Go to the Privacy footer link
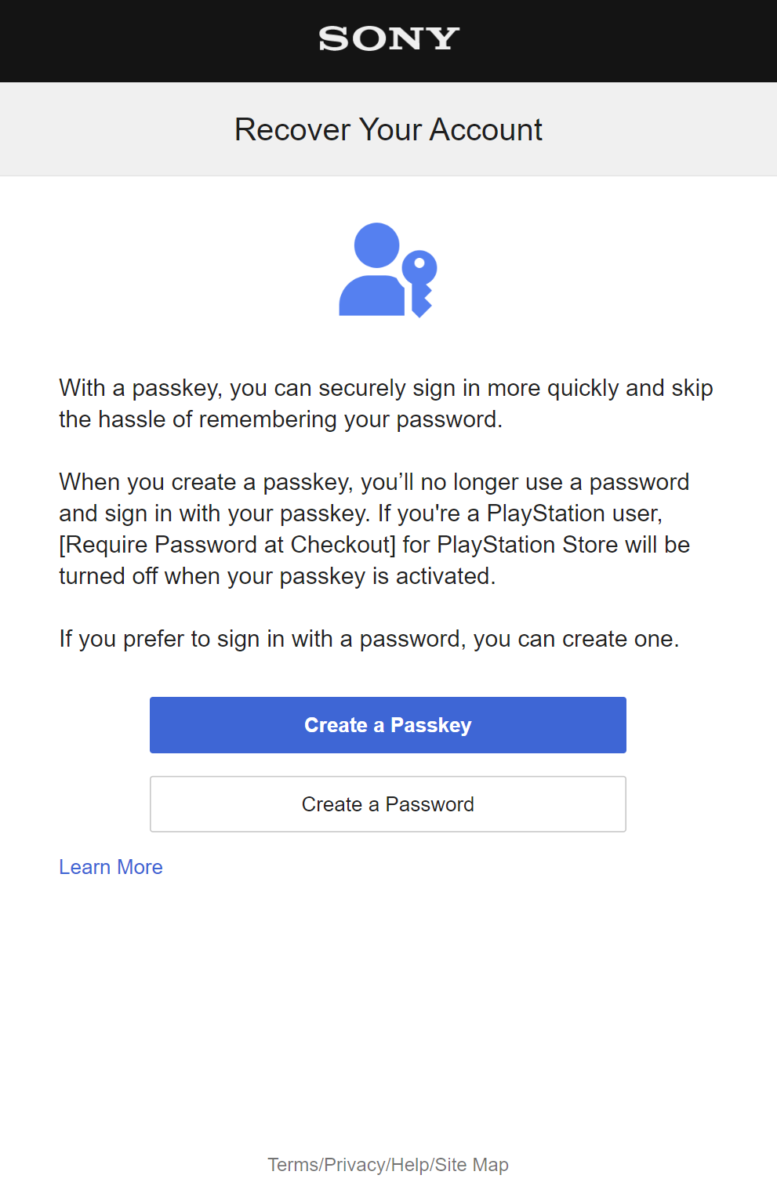This screenshot has width=777, height=1186. pyautogui.click(x=355, y=1165)
